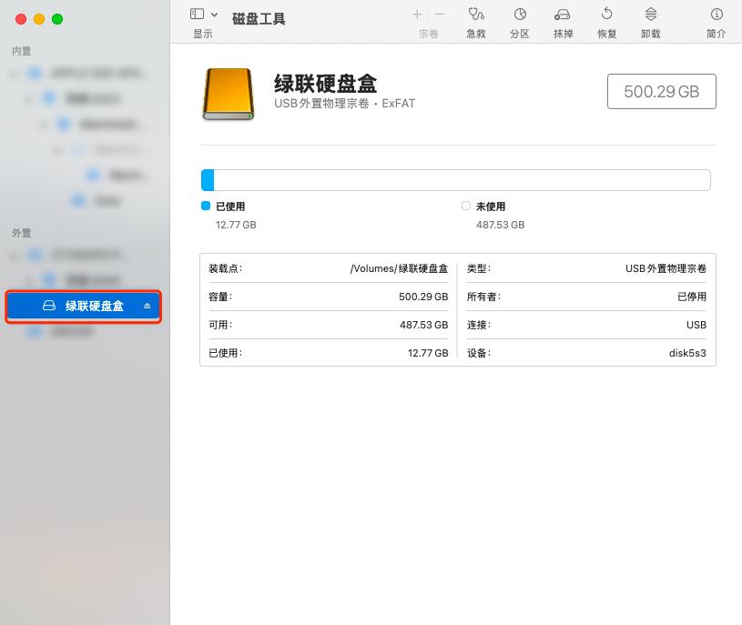Collapse the first internal disk tree item

pyautogui.click(x=13, y=73)
